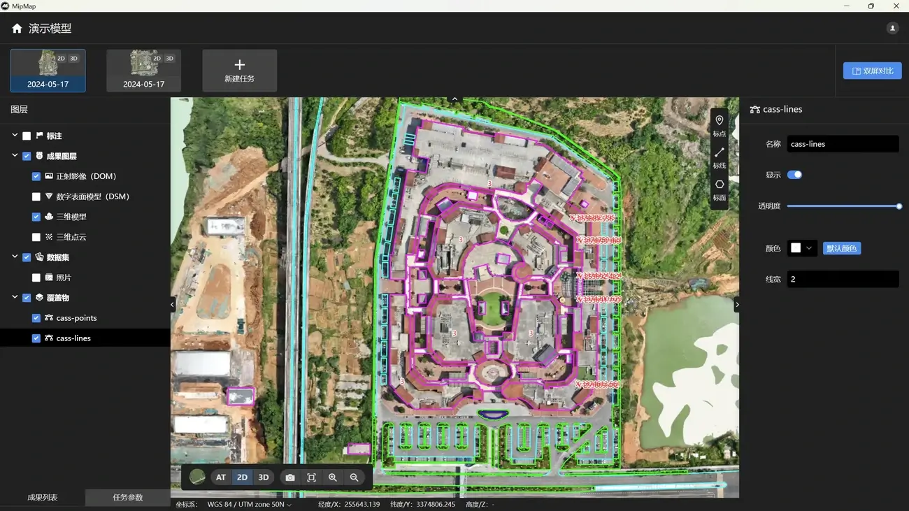This screenshot has height=511, width=909.
Task: Turn off the 显示 display toggle
Action: [x=794, y=175]
